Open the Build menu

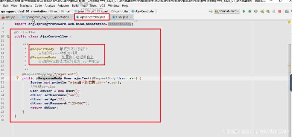(x=75, y=6)
